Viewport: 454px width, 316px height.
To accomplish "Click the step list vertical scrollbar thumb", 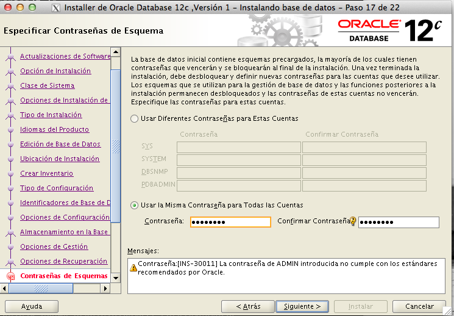I will (x=116, y=146).
